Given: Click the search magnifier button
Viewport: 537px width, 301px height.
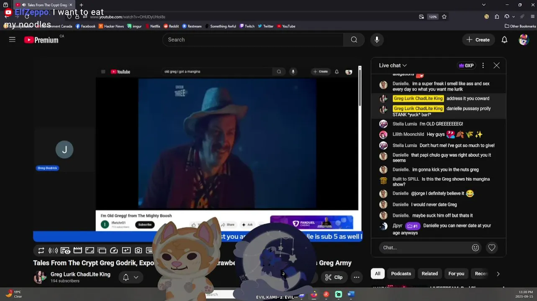Looking at the screenshot, I should pos(354,40).
